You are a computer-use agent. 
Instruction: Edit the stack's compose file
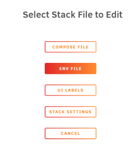71,47
